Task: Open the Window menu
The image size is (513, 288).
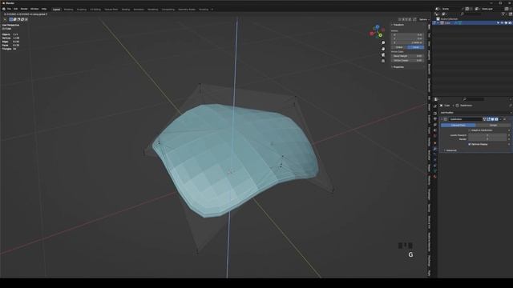Action: [x=34, y=9]
